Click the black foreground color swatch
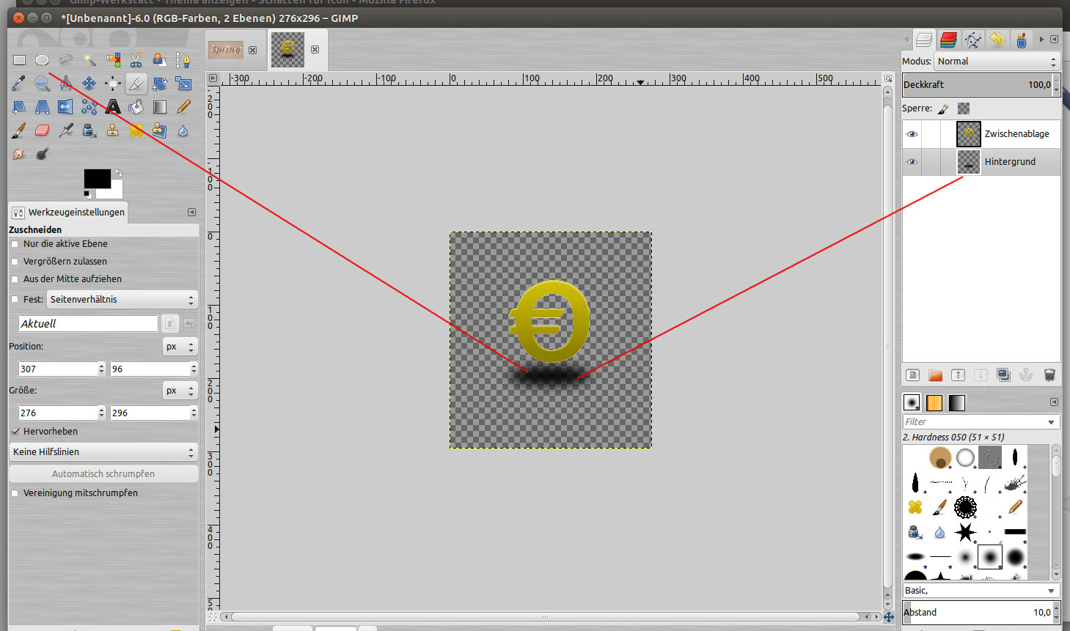Viewport: 1070px width, 631px height. (x=97, y=179)
